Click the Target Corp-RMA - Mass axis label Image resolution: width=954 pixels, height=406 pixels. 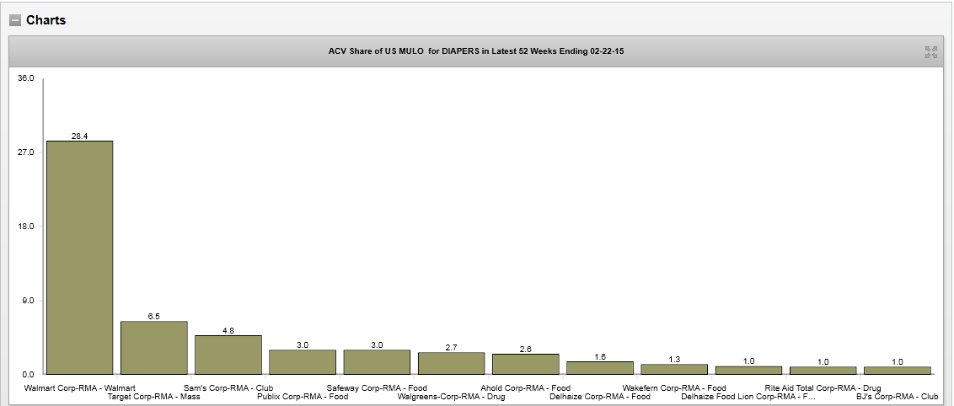[x=154, y=396]
